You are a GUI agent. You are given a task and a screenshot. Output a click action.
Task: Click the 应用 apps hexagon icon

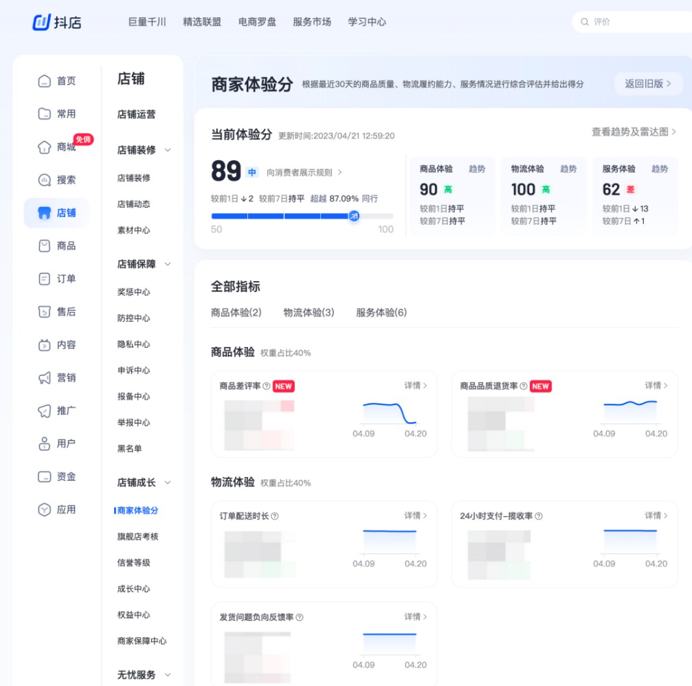click(x=44, y=509)
